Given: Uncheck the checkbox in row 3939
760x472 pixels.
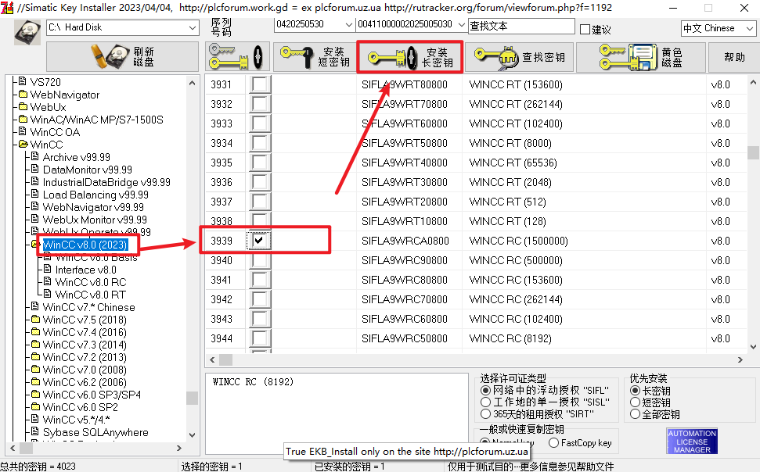Looking at the screenshot, I should [x=259, y=241].
